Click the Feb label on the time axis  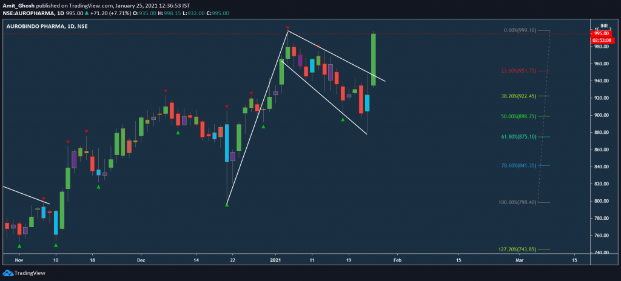click(x=397, y=259)
